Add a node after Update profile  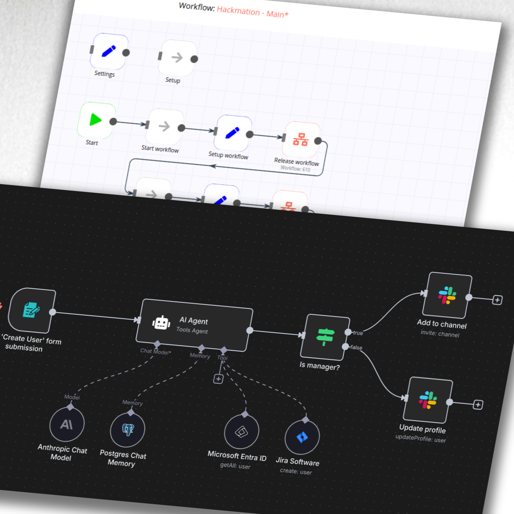click(x=478, y=405)
